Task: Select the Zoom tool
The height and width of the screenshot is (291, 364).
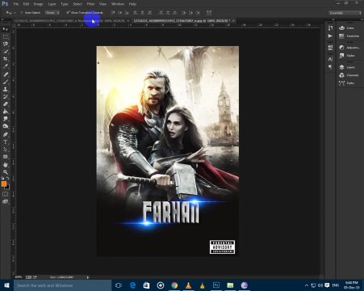Action: (x=6, y=172)
